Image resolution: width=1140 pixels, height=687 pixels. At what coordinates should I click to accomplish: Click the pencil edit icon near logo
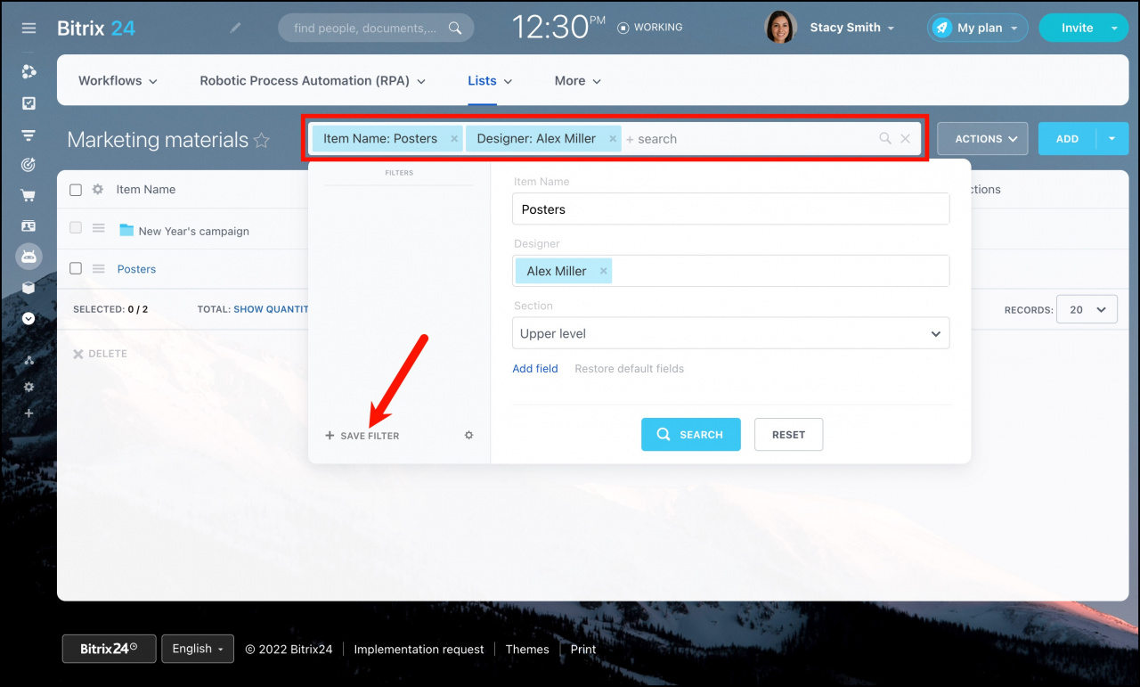[235, 28]
